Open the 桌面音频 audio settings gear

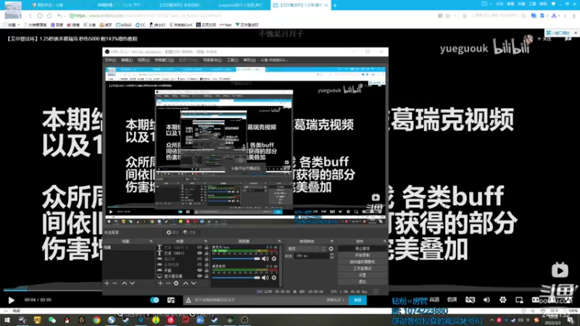pyautogui.click(x=274, y=277)
